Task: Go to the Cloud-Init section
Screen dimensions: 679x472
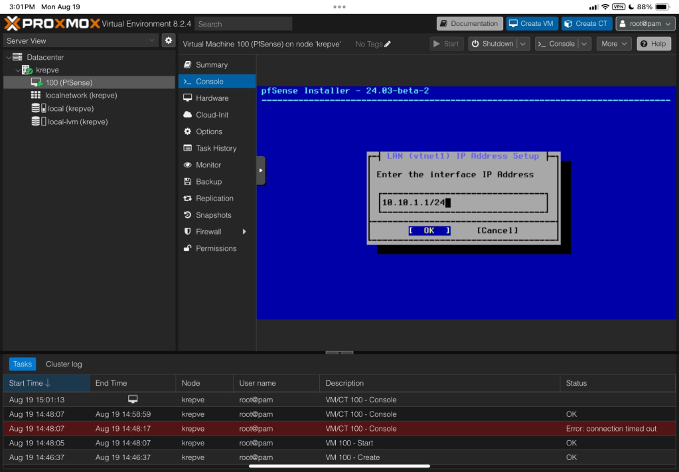Action: pos(212,115)
